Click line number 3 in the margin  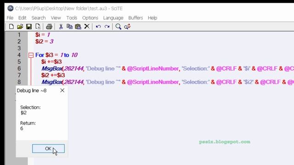[x=19, y=48]
